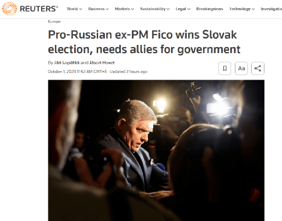Click the article headline
The height and width of the screenshot is (221, 282).
144,42
